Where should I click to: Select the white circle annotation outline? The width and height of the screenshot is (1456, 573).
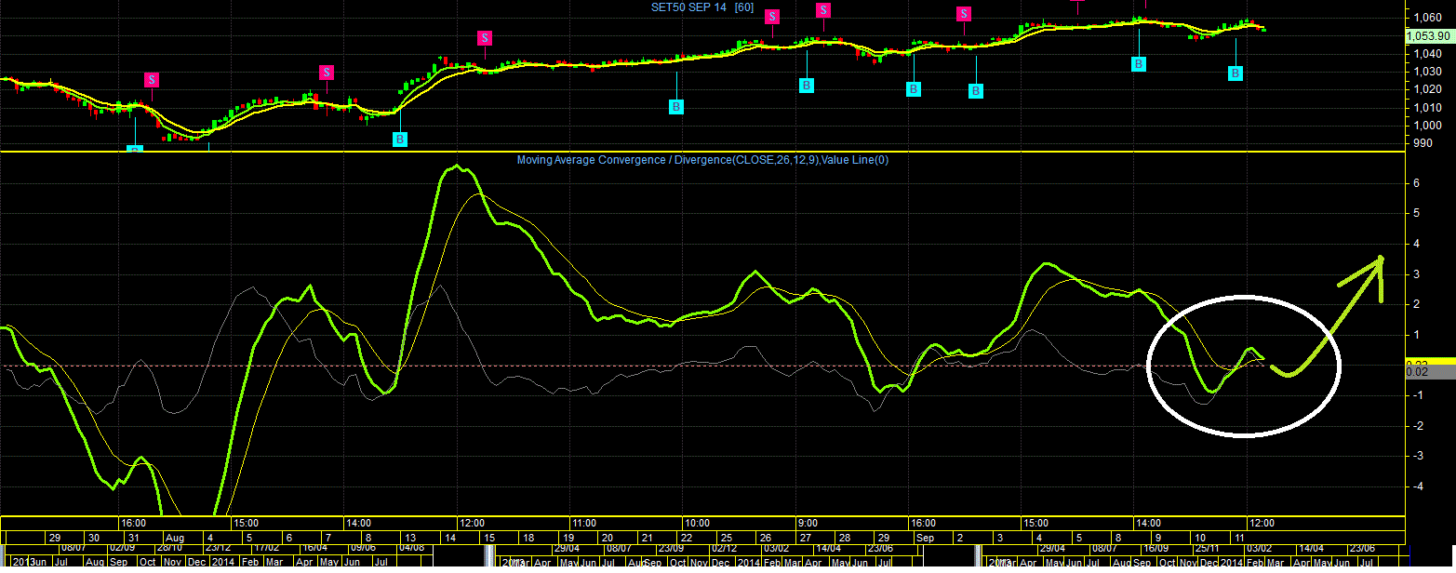pos(1244,366)
